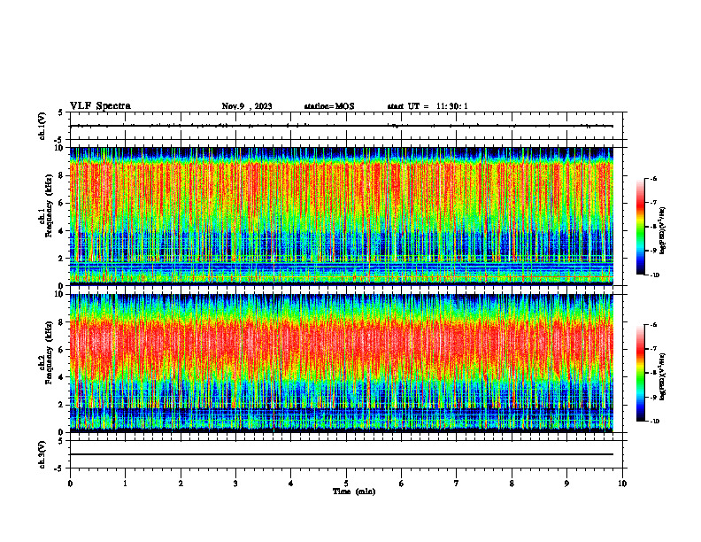Screen dimensions: 701x542
Task: Click the "6" kHz tick of ch.1 spectrogram
Action: click(x=62, y=204)
